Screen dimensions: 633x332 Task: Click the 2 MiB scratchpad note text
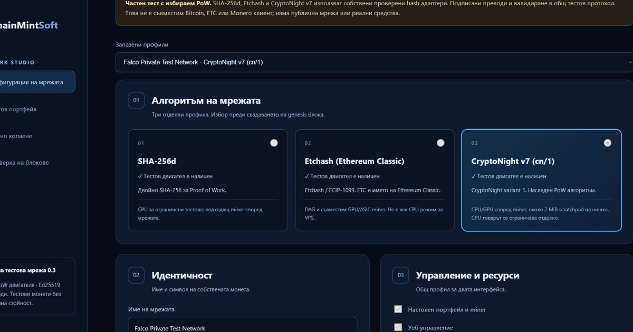(540, 213)
